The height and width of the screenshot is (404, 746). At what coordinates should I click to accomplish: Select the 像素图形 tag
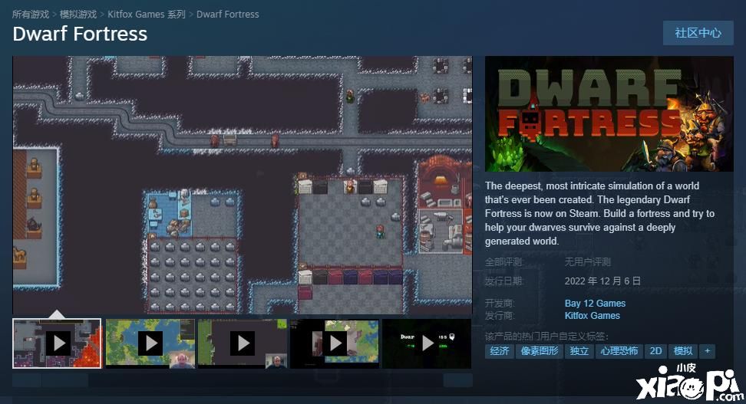540,351
